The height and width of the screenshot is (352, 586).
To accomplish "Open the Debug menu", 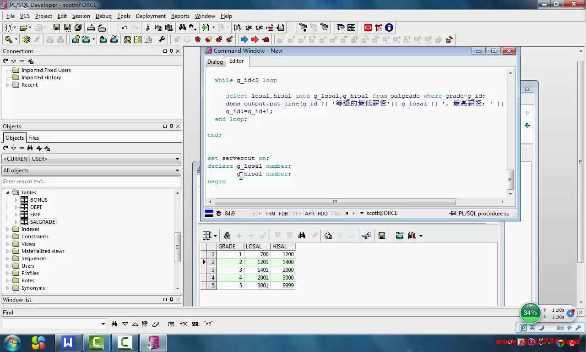I will tap(103, 16).
